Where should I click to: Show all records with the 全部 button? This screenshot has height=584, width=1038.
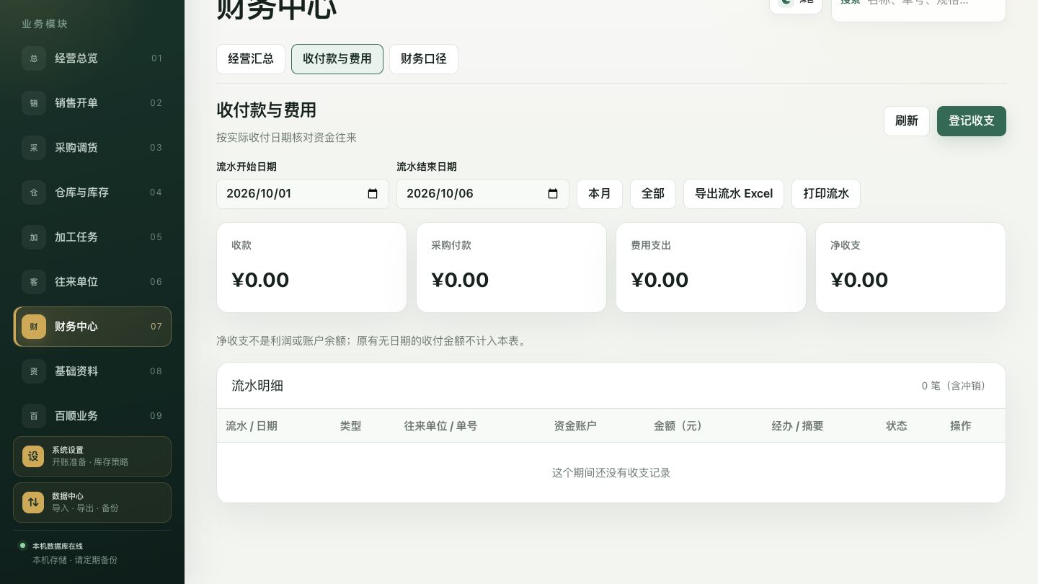click(x=653, y=194)
